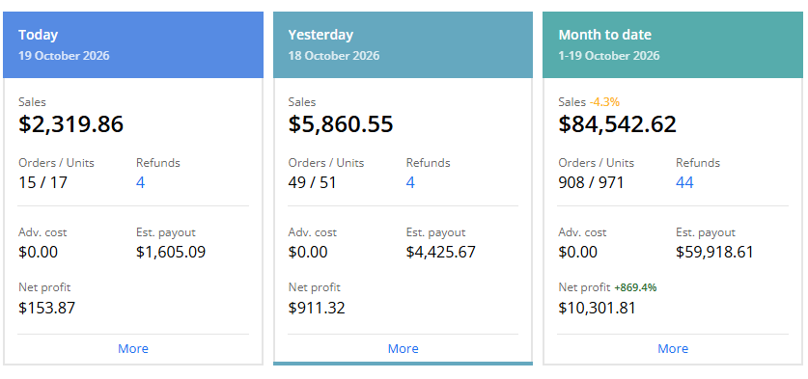Open More details for Month to date card
Viewport: 808px width, 379px height.
pyautogui.click(x=673, y=348)
